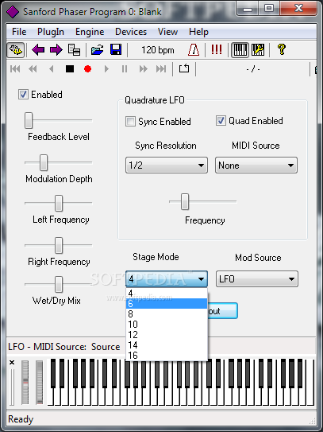Go to next program with right purple arrow

[x=56, y=50]
